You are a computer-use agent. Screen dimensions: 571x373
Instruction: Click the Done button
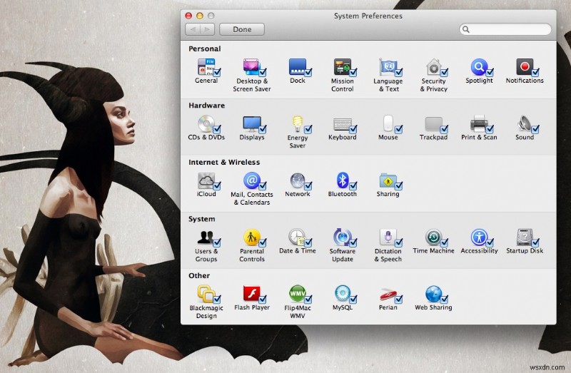point(242,29)
